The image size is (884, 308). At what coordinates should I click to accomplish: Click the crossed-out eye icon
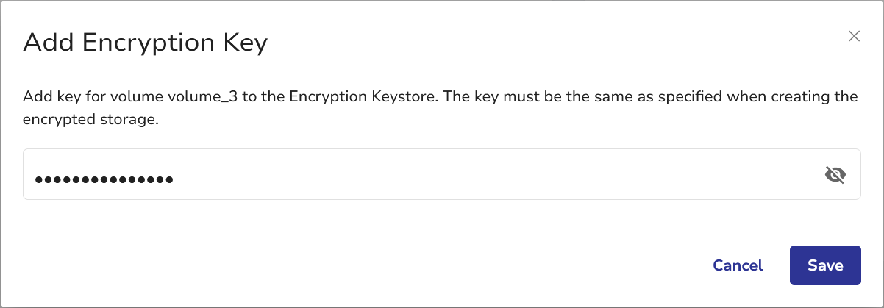(835, 175)
